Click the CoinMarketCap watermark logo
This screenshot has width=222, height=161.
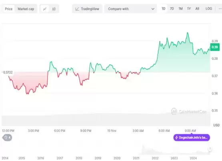pyautogui.click(x=174, y=112)
